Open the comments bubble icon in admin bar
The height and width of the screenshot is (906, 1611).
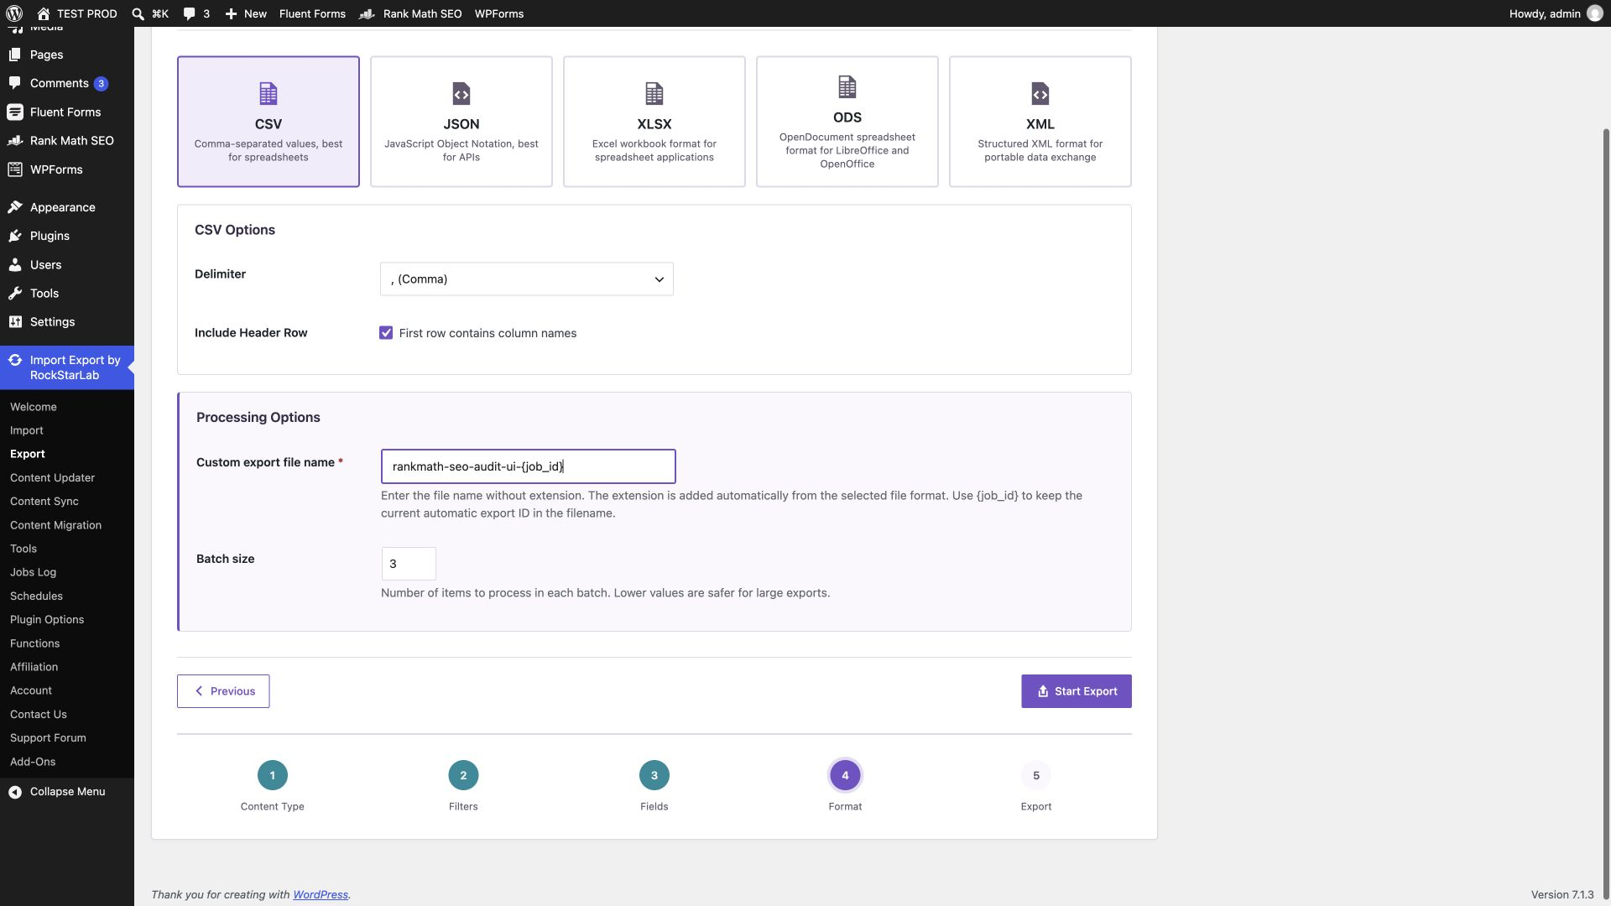point(189,13)
